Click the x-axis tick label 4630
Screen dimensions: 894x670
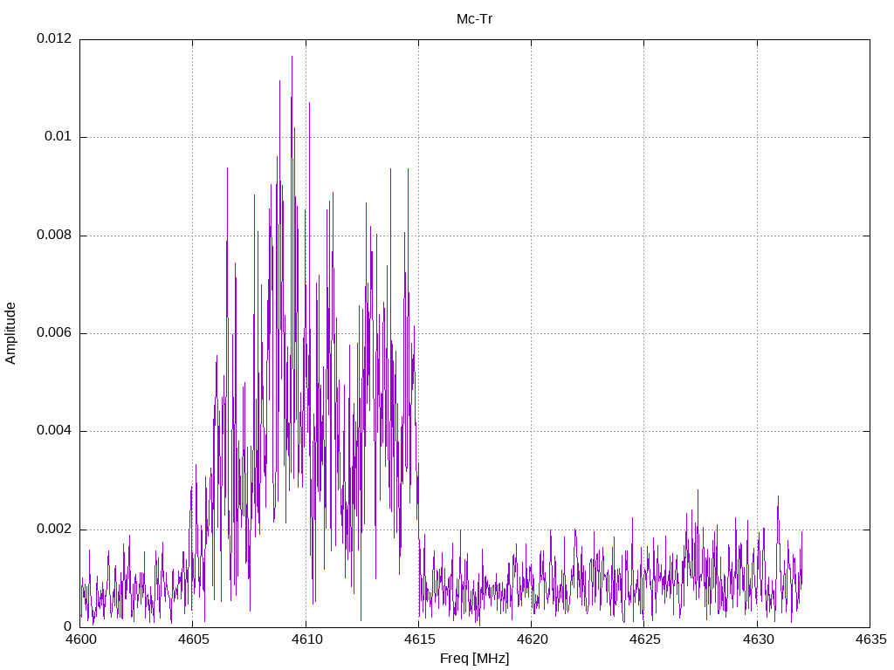pyautogui.click(x=759, y=639)
